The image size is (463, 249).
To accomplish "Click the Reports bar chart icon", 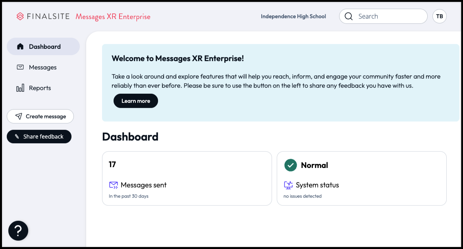I will [20, 88].
